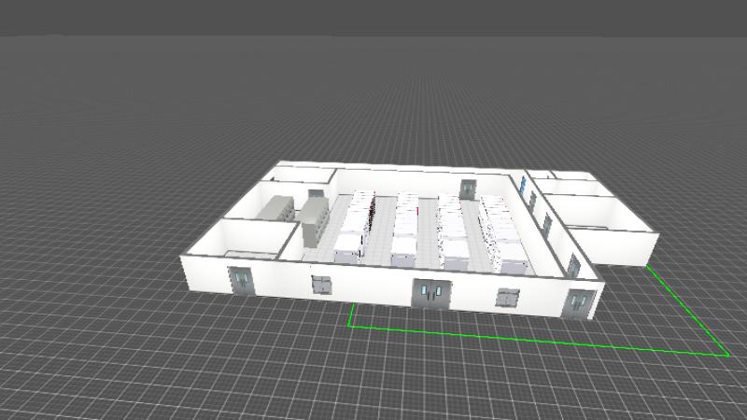Click the door on the back wall
747x420 pixels.
(467, 188)
